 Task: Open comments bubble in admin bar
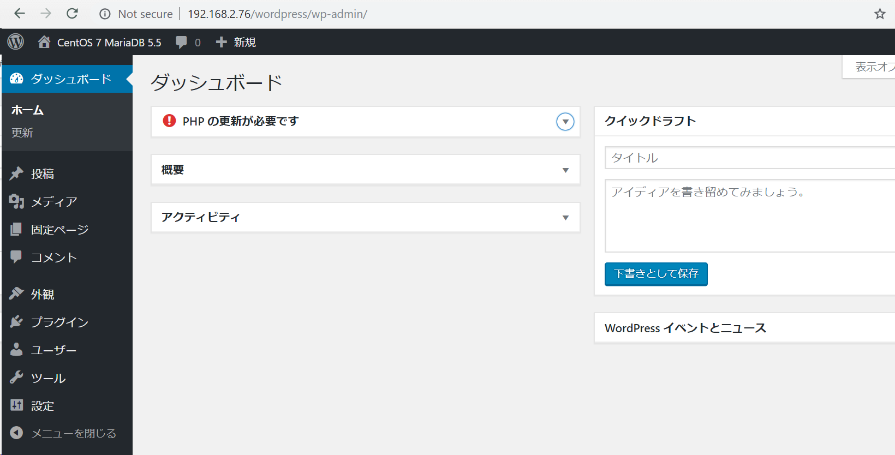(x=181, y=43)
